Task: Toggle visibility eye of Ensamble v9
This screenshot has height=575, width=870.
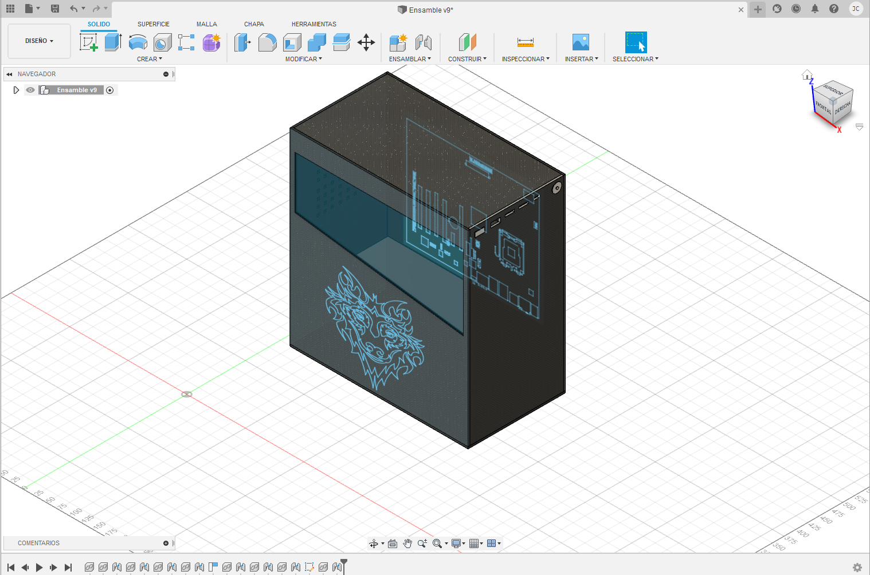Action: [30, 90]
